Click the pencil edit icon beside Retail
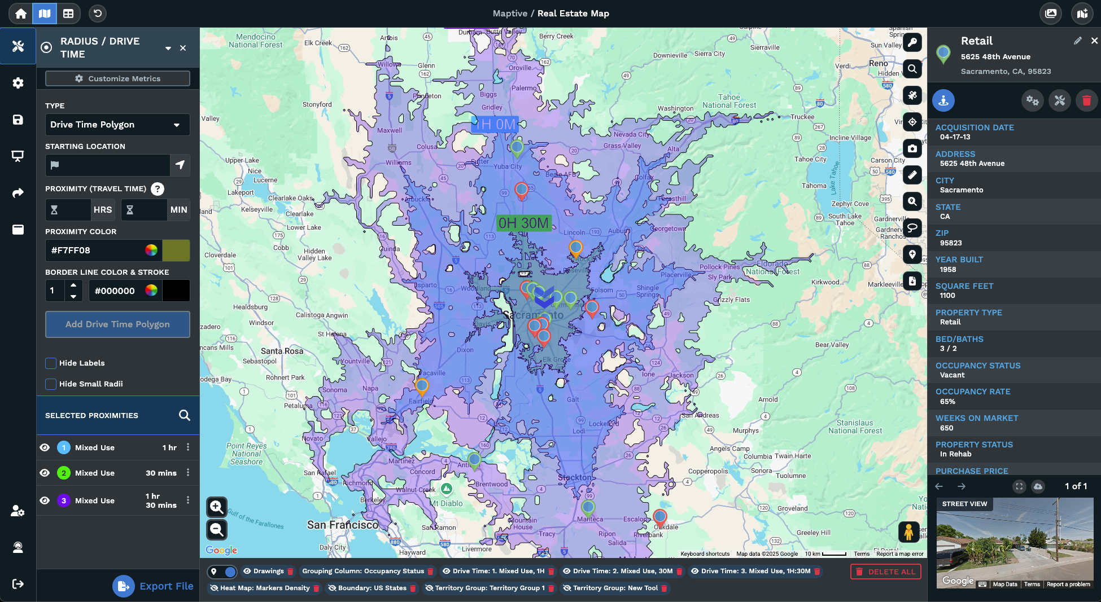This screenshot has height=602, width=1101. click(1077, 41)
